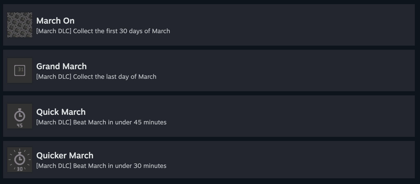Select the Quicker March achievement title

point(65,155)
